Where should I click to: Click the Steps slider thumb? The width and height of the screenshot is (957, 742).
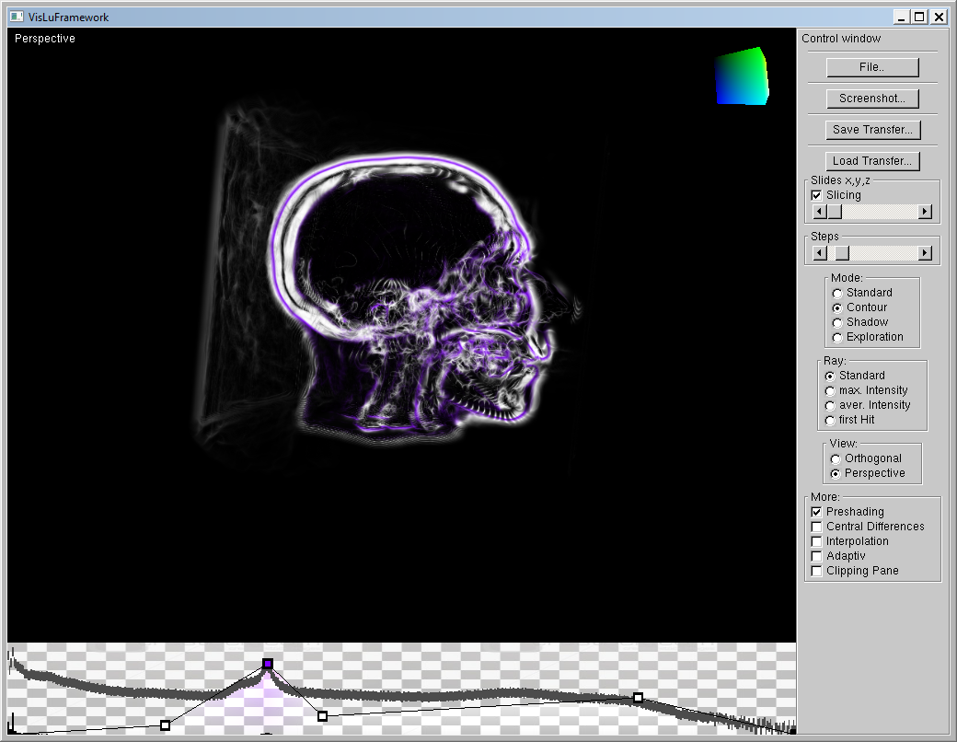click(x=842, y=253)
